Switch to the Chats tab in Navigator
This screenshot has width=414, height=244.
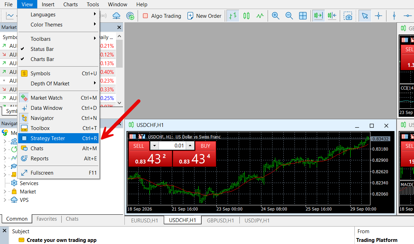pyautogui.click(x=72, y=219)
